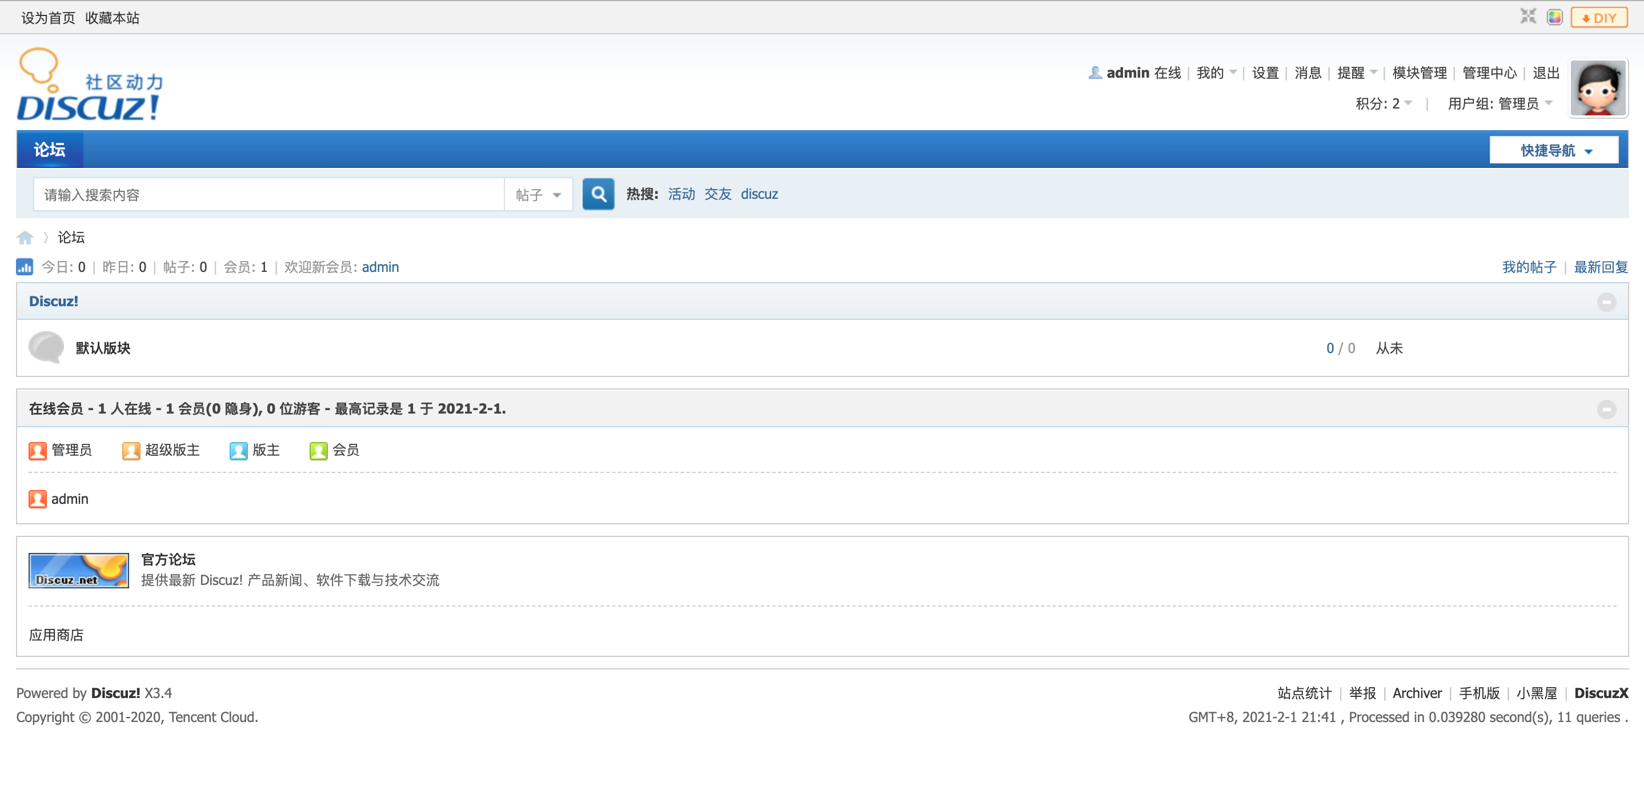Viewport: 1644px width, 794px height.
Task: Click the 在线会员 header text
Action: 56,408
